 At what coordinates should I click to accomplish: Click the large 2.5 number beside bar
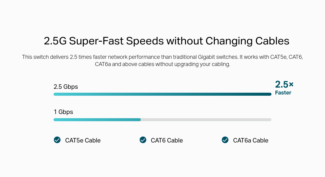[281, 84]
